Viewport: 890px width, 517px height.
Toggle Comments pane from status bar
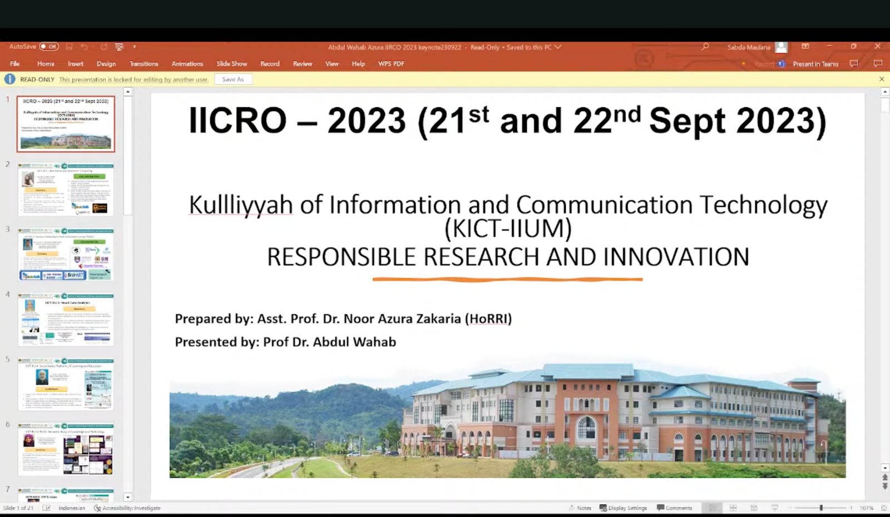coord(674,508)
